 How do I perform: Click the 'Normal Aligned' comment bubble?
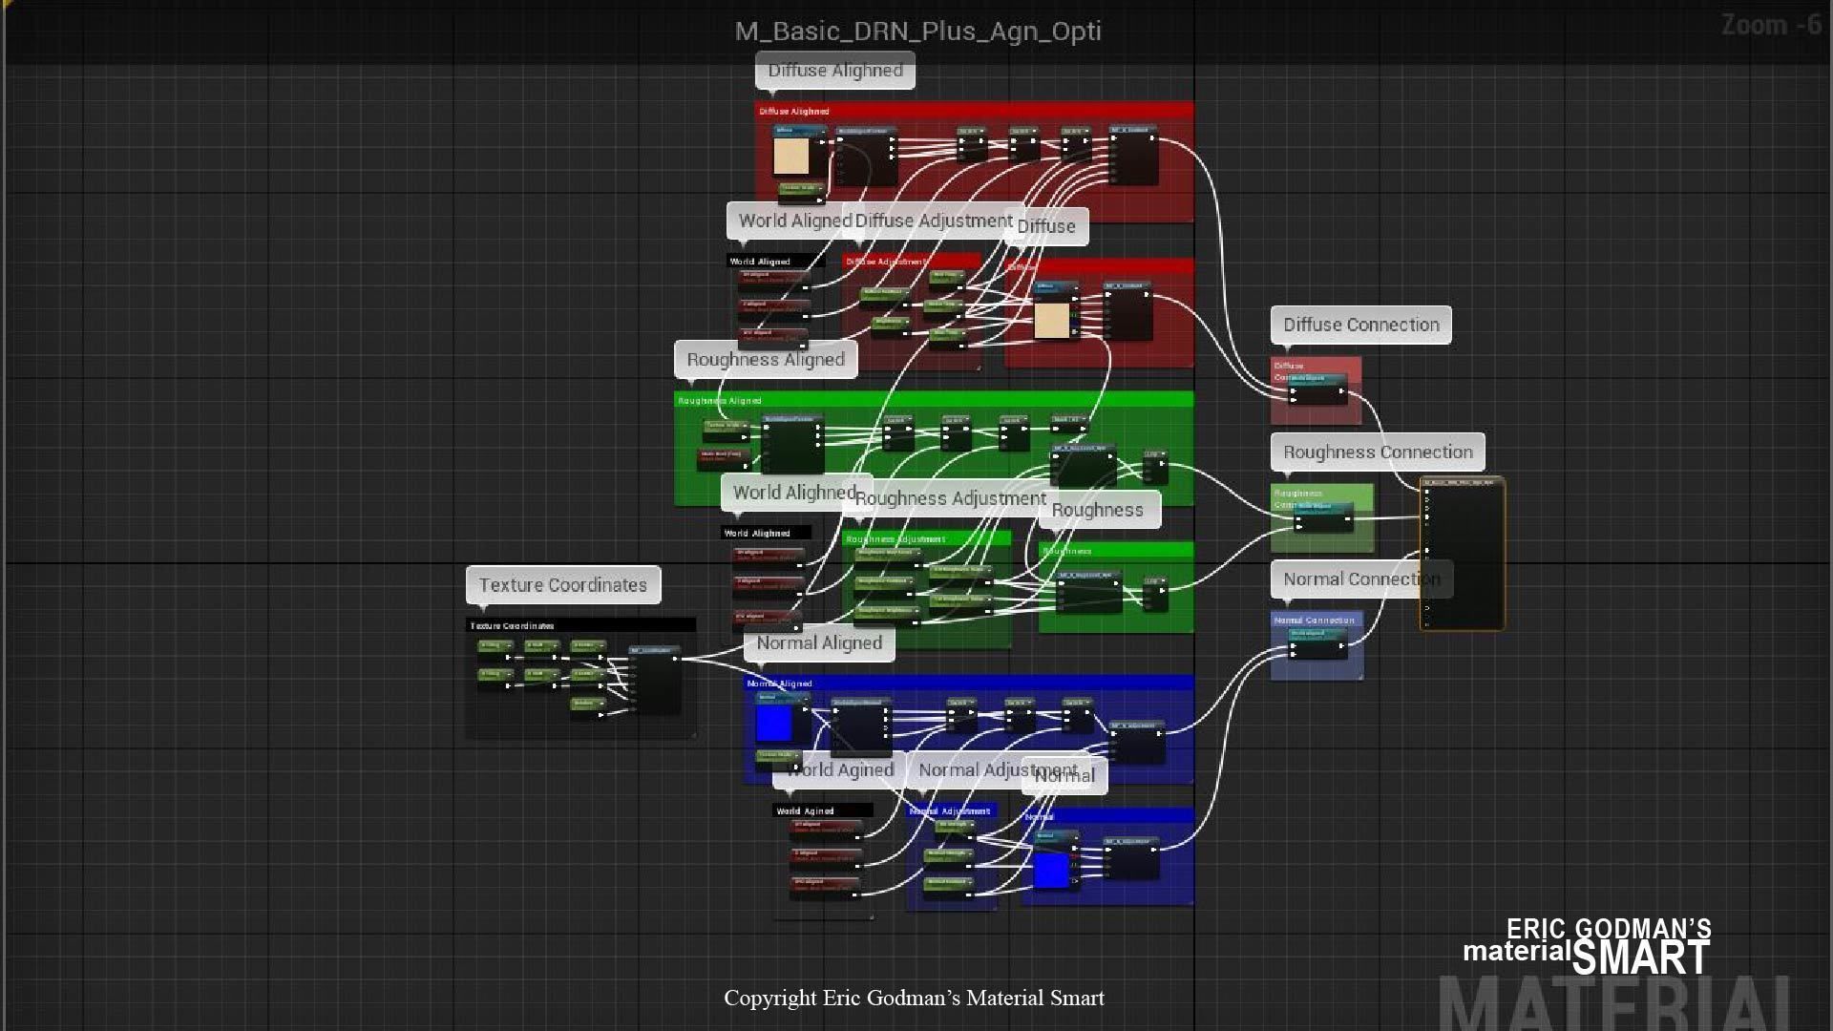coord(819,642)
